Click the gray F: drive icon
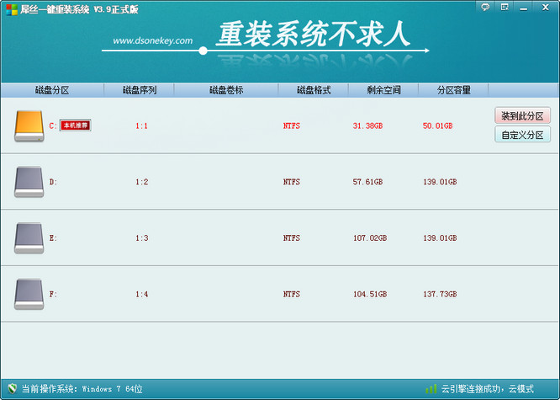This screenshot has height=400, width=560. pos(29,294)
